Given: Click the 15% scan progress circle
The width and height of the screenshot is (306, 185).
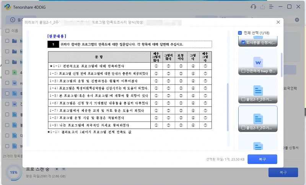Looking at the screenshot, I should coord(14,172).
